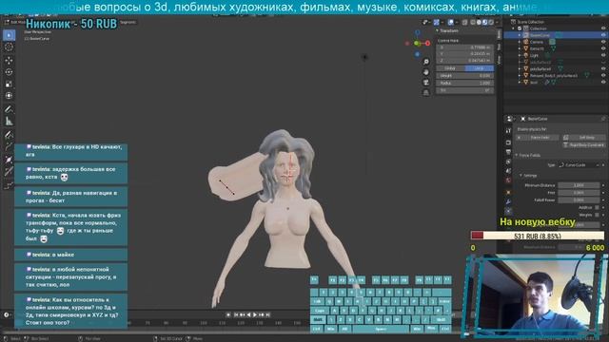Hide Camera using its eye icon

click(603, 42)
